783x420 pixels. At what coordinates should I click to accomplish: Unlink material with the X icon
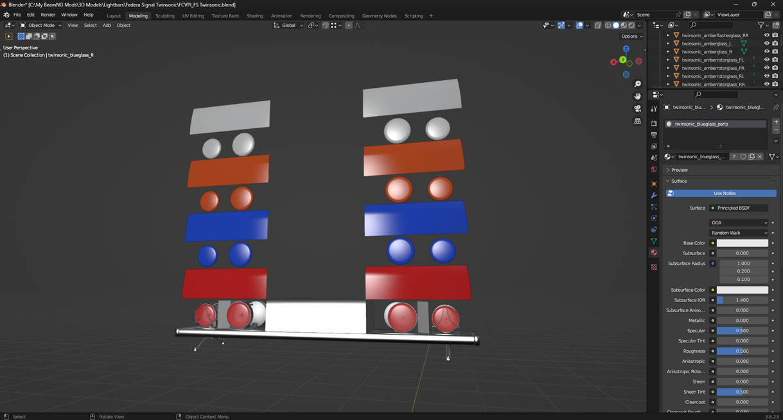click(760, 156)
